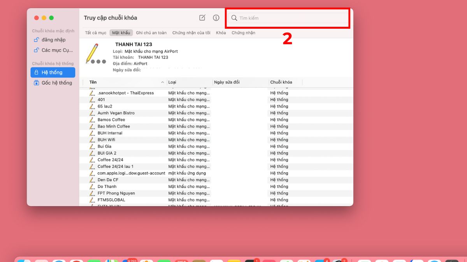This screenshot has height=262, width=467.
Task: Toggle the sort arrow in Tên column
Action: 162,82
